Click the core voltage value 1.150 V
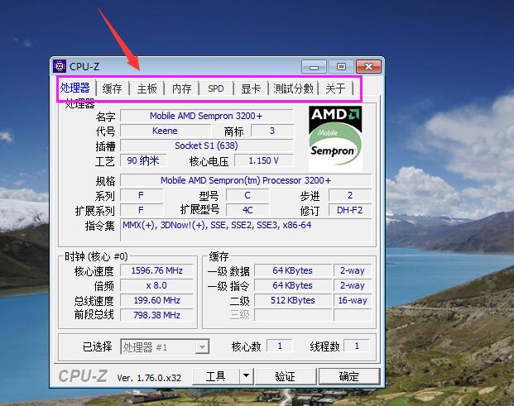514x406 pixels. (264, 160)
